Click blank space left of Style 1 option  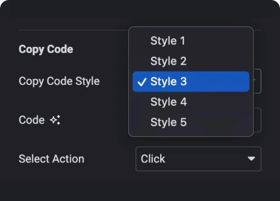pos(141,41)
